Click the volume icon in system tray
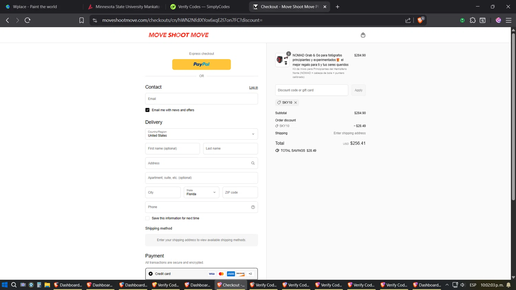Viewport: 516px width, 290px height. pyautogui.click(x=463, y=285)
